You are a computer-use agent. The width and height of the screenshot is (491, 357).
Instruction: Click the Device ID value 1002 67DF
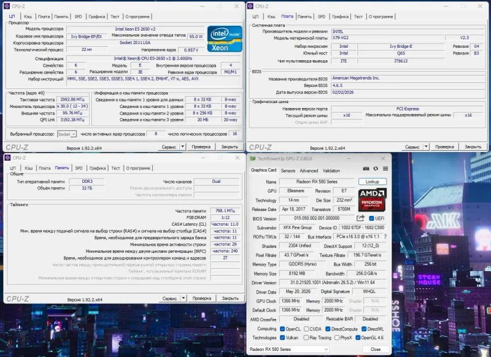click(363, 228)
